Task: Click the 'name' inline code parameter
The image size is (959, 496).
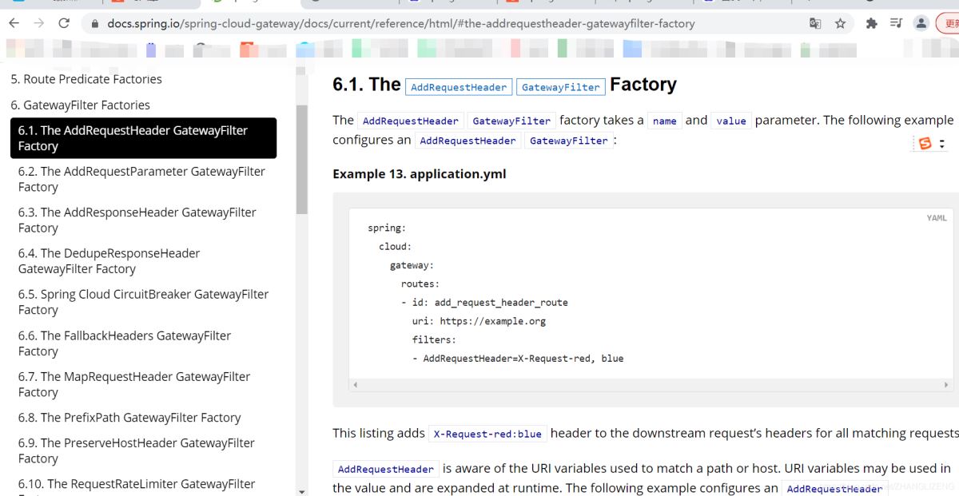Action: pyautogui.click(x=664, y=121)
